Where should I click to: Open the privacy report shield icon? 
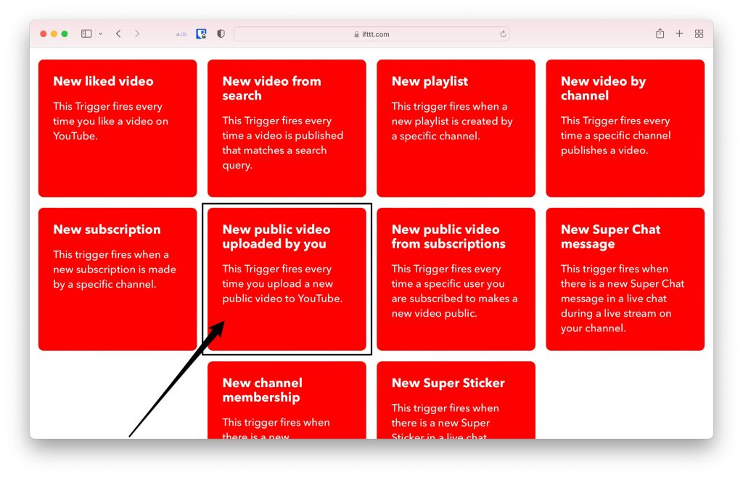pos(221,33)
